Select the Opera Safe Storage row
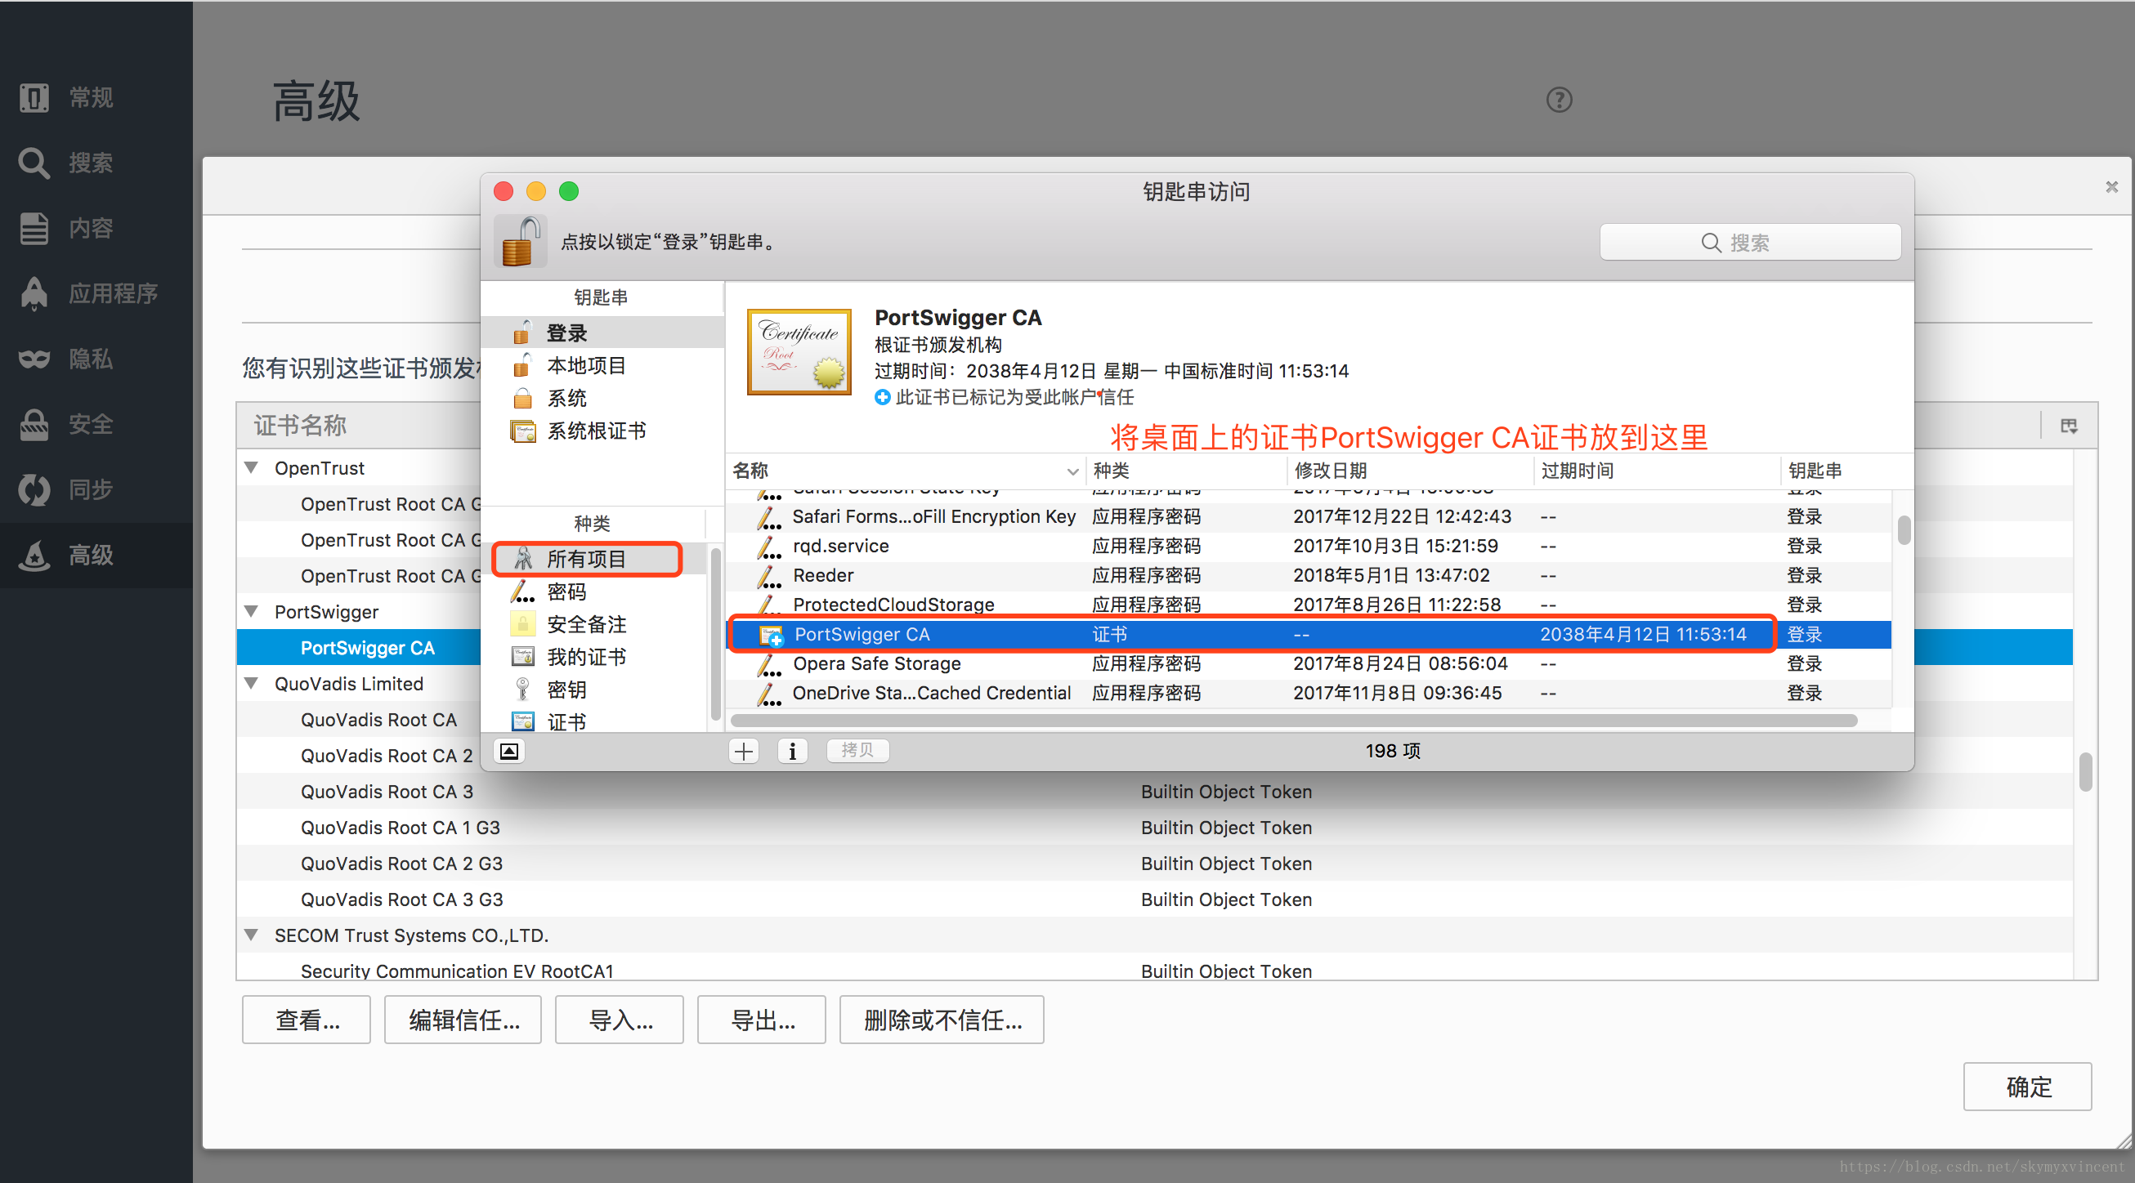 [x=1309, y=663]
